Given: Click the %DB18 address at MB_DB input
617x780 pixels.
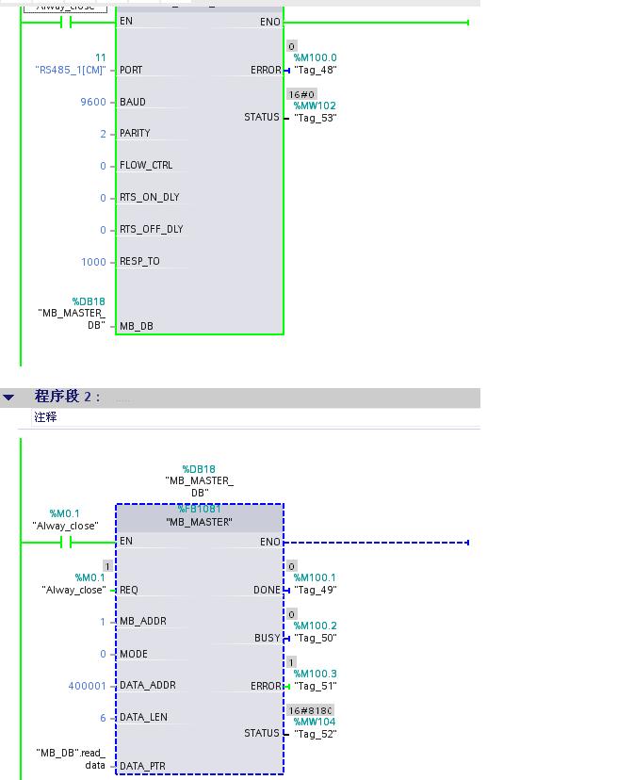Looking at the screenshot, I should pos(89,301).
